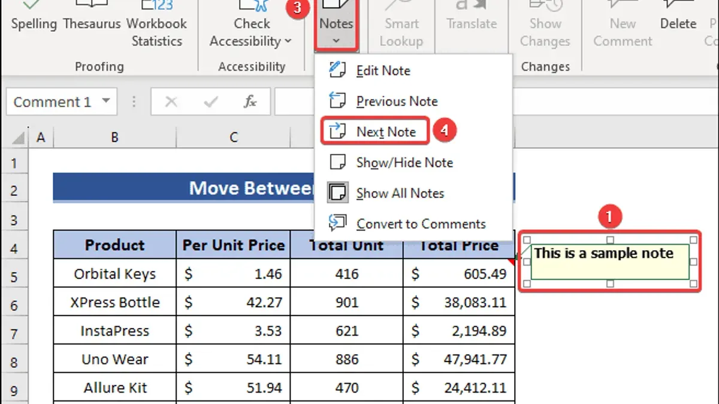
Task: Choose Convert to Comments entry
Action: pos(413,224)
